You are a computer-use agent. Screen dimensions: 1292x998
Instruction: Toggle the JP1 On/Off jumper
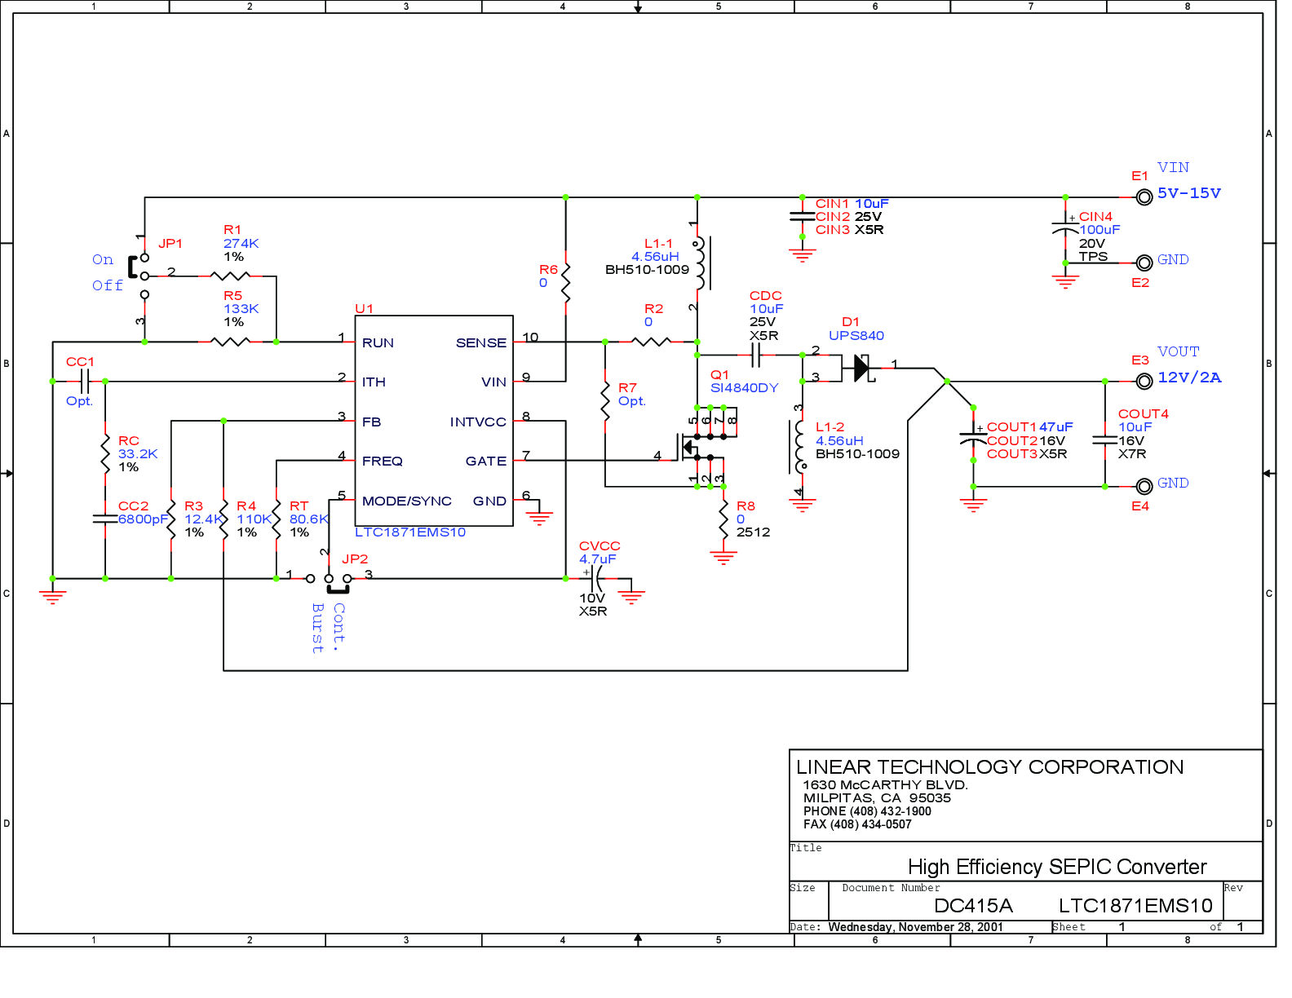click(x=133, y=267)
